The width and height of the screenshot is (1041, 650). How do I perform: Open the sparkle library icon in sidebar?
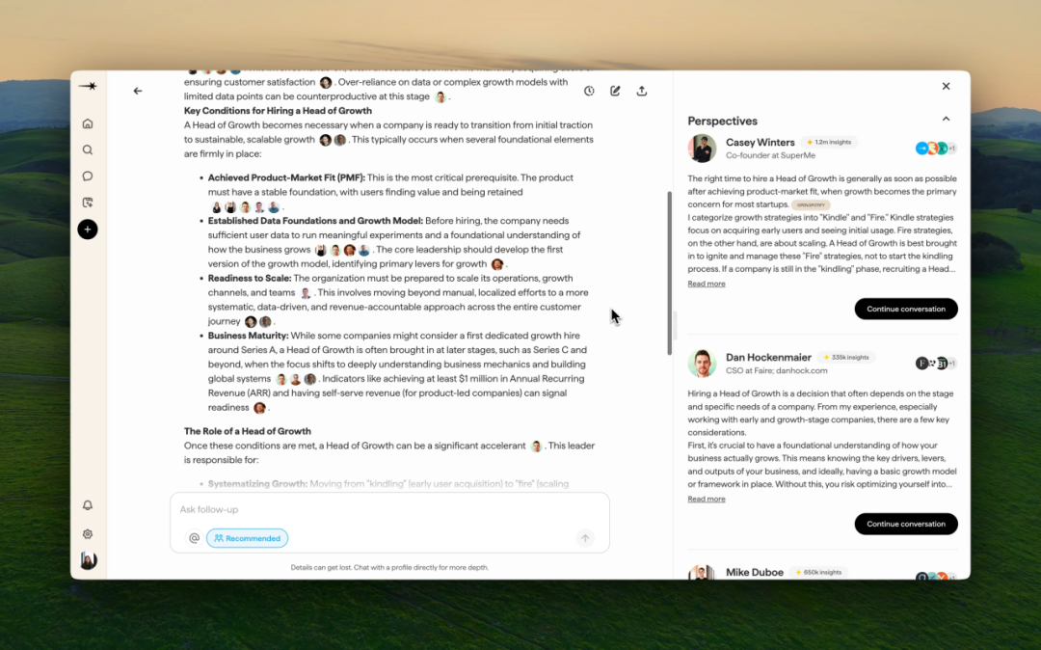tap(88, 203)
